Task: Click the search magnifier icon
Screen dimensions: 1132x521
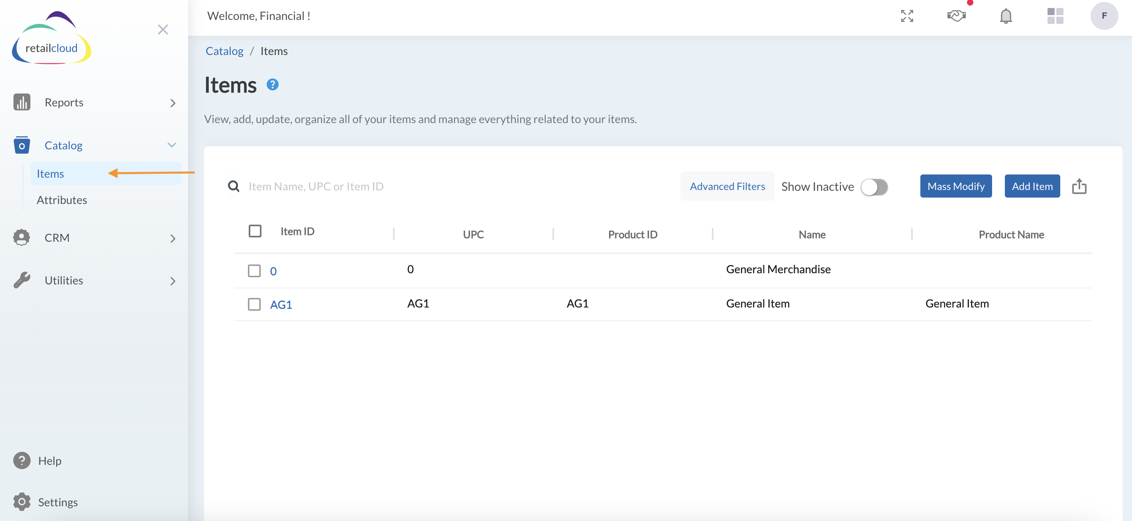Action: (x=234, y=186)
